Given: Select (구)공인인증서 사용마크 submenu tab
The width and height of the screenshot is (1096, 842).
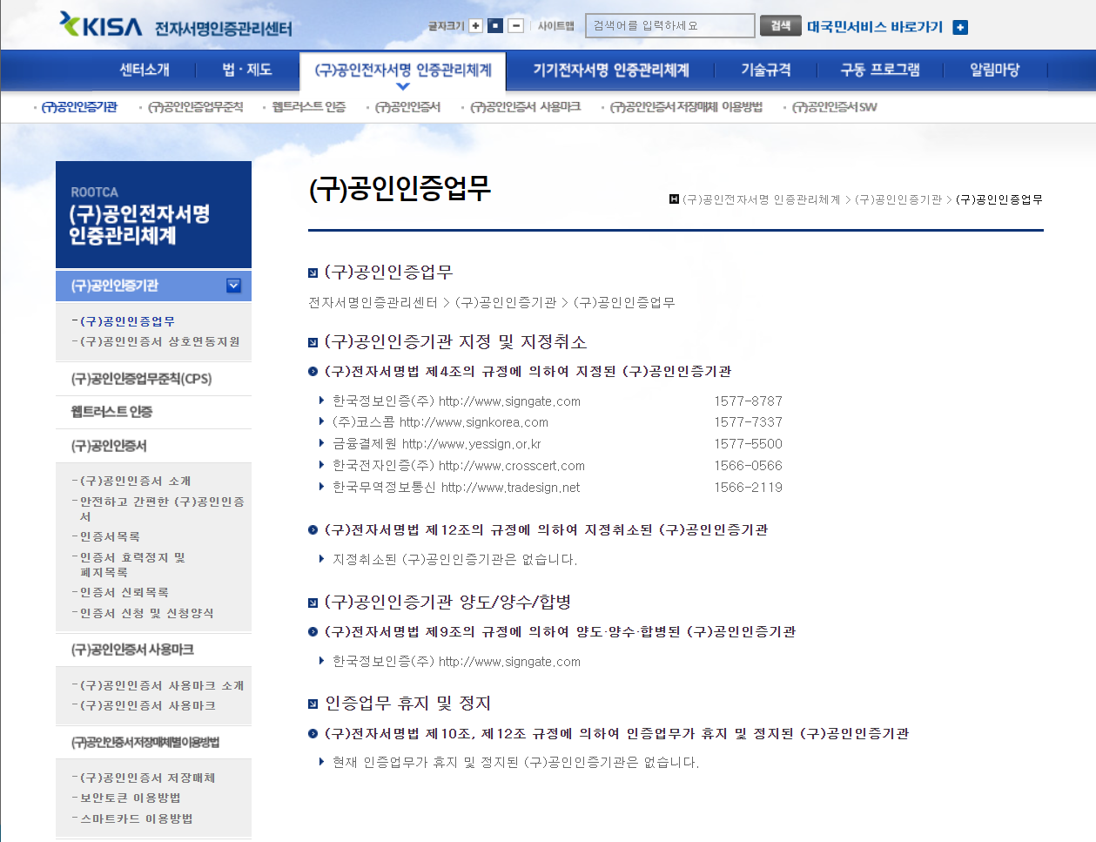Looking at the screenshot, I should 525,107.
